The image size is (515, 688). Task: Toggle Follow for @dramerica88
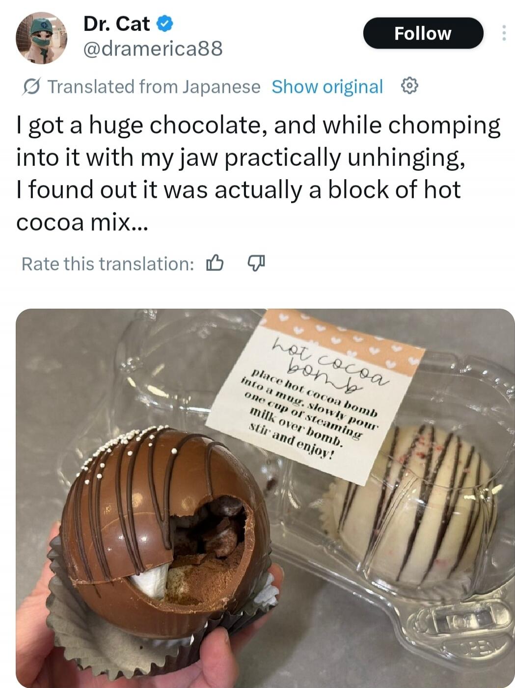423,33
